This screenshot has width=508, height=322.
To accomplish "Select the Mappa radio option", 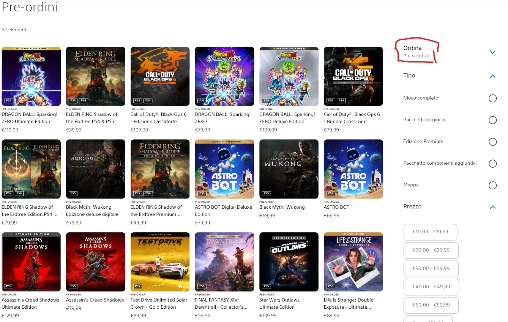I will pyautogui.click(x=492, y=186).
